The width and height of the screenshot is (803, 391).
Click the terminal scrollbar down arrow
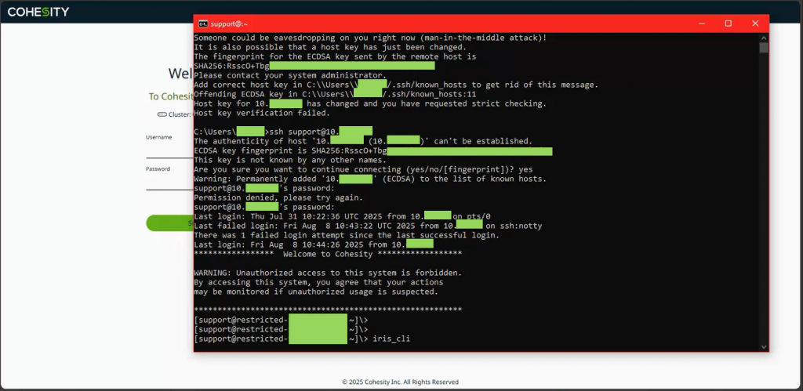click(764, 346)
